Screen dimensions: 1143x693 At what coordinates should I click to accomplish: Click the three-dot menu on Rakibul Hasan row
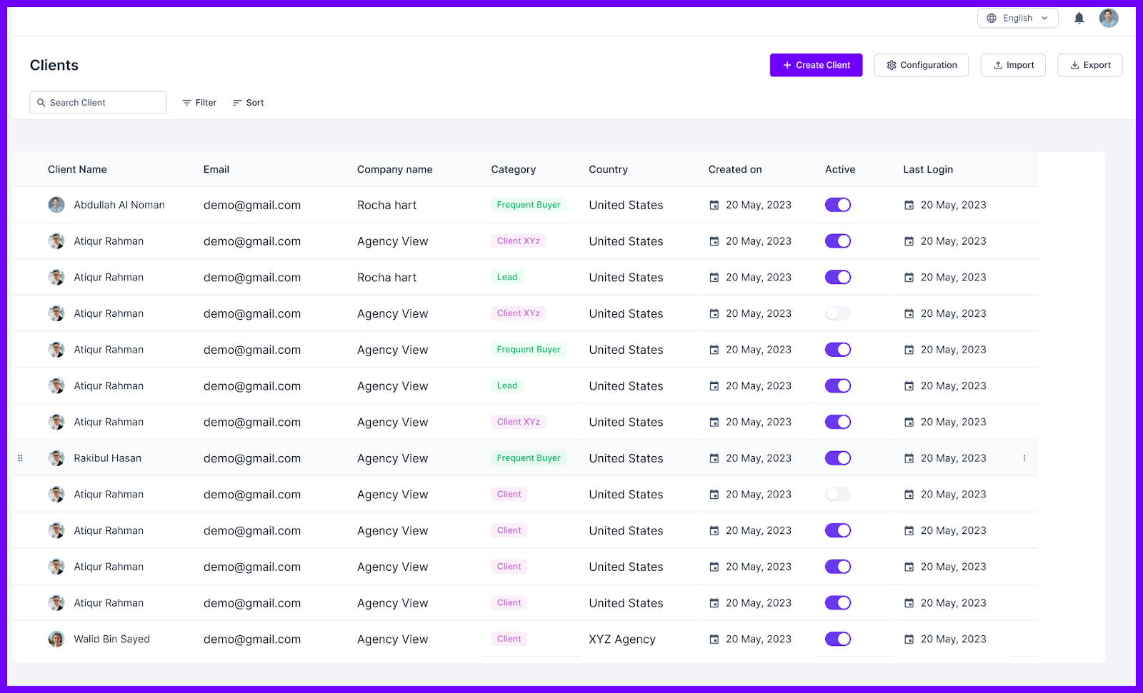(x=1024, y=458)
